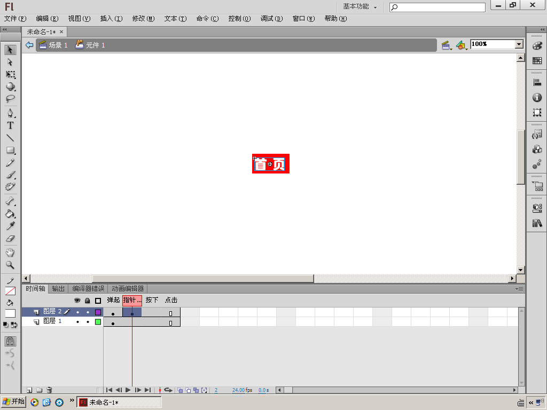Play the timeline
The image size is (547, 410).
coord(128,390)
